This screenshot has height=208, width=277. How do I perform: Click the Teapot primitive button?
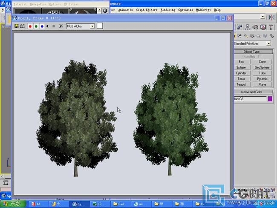point(241,84)
